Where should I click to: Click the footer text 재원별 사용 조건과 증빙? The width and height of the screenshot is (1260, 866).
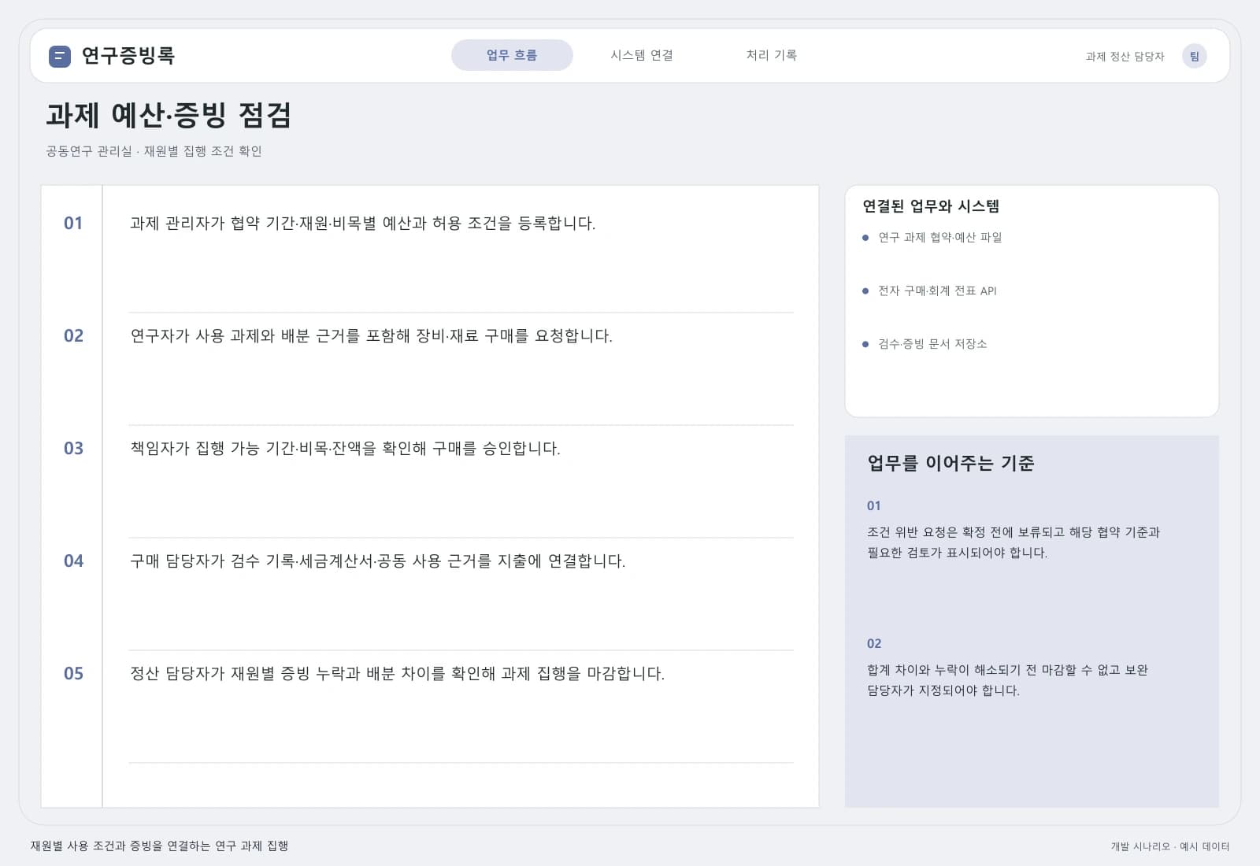160,846
